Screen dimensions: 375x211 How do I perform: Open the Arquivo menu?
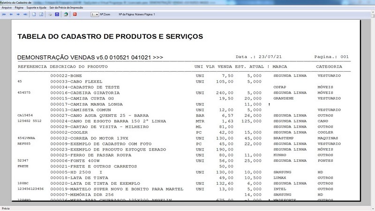coord(7,8)
